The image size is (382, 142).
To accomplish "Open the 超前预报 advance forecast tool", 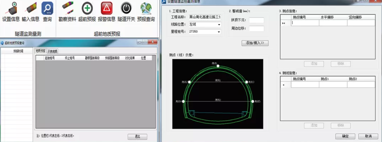I will coord(87,12).
